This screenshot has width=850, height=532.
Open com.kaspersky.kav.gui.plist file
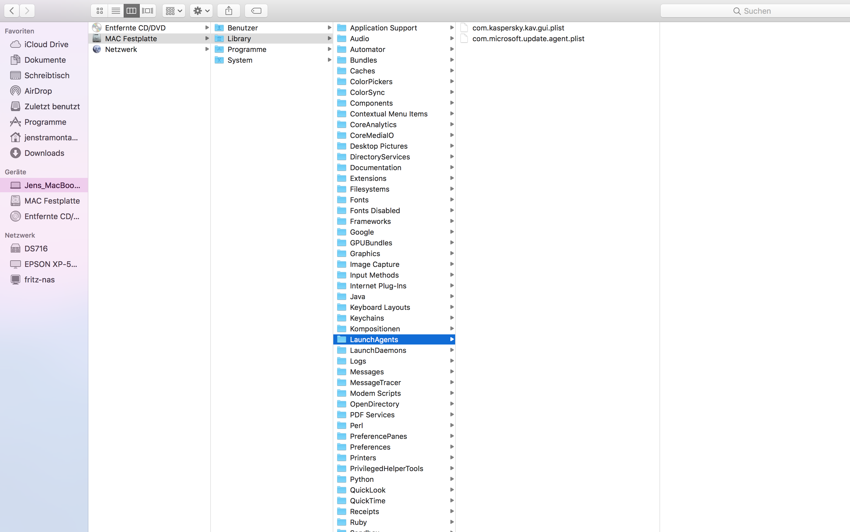click(x=518, y=28)
